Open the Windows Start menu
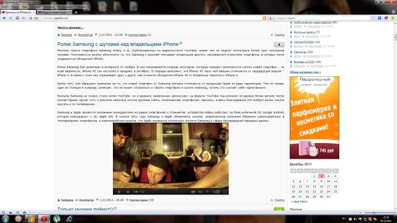397x223 pixels. point(6,219)
